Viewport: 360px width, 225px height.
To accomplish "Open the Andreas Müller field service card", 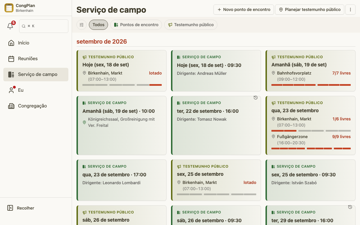I will click(216, 71).
